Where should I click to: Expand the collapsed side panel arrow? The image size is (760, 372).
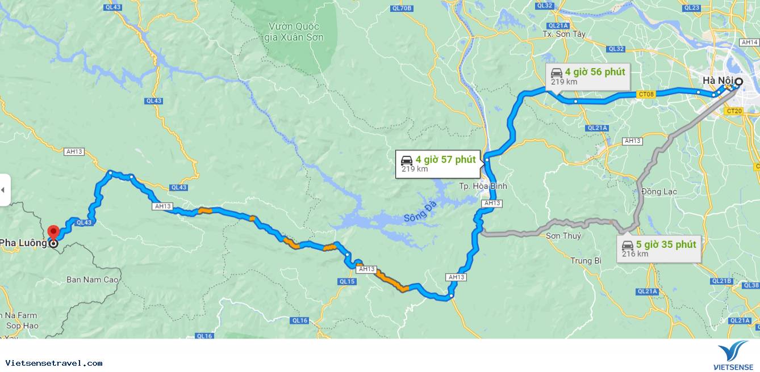coord(5,189)
